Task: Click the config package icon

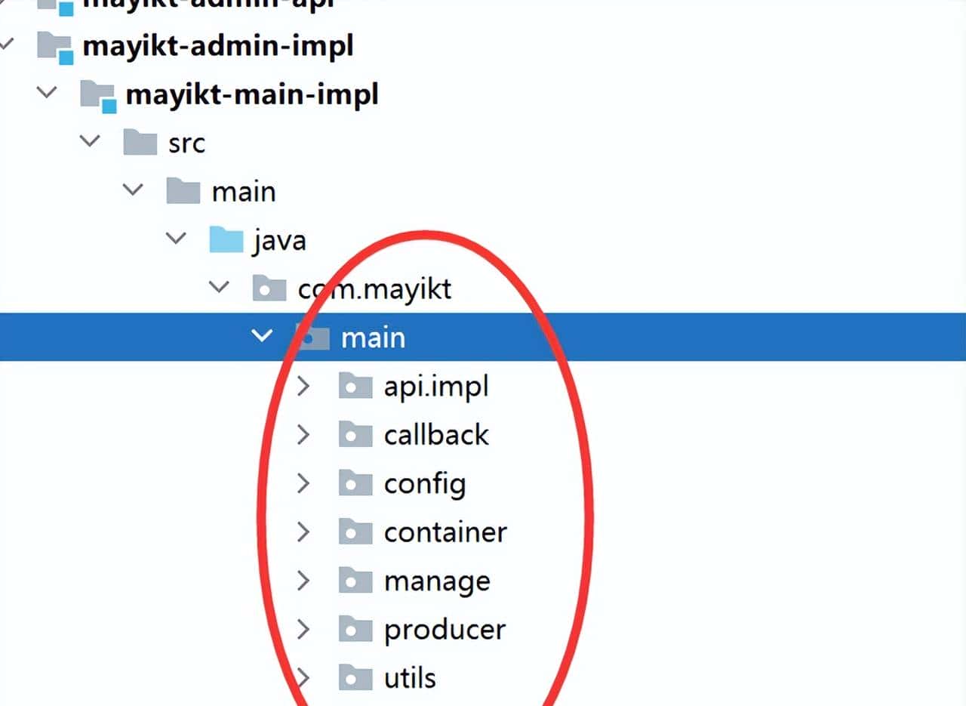Action: (355, 484)
